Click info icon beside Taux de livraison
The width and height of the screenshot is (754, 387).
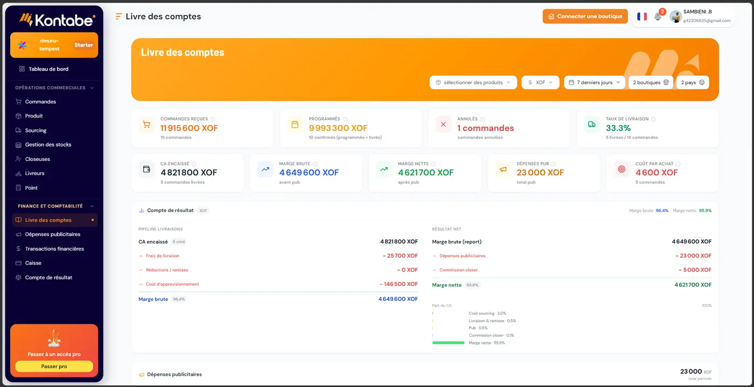(653, 119)
